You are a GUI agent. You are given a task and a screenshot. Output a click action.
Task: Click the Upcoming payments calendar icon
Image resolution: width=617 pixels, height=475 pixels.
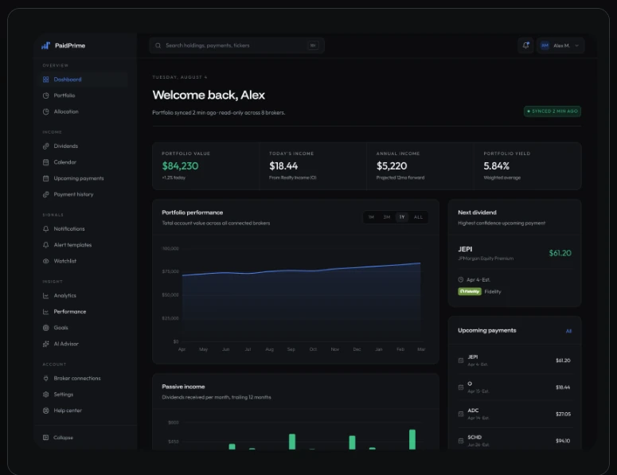(45, 178)
